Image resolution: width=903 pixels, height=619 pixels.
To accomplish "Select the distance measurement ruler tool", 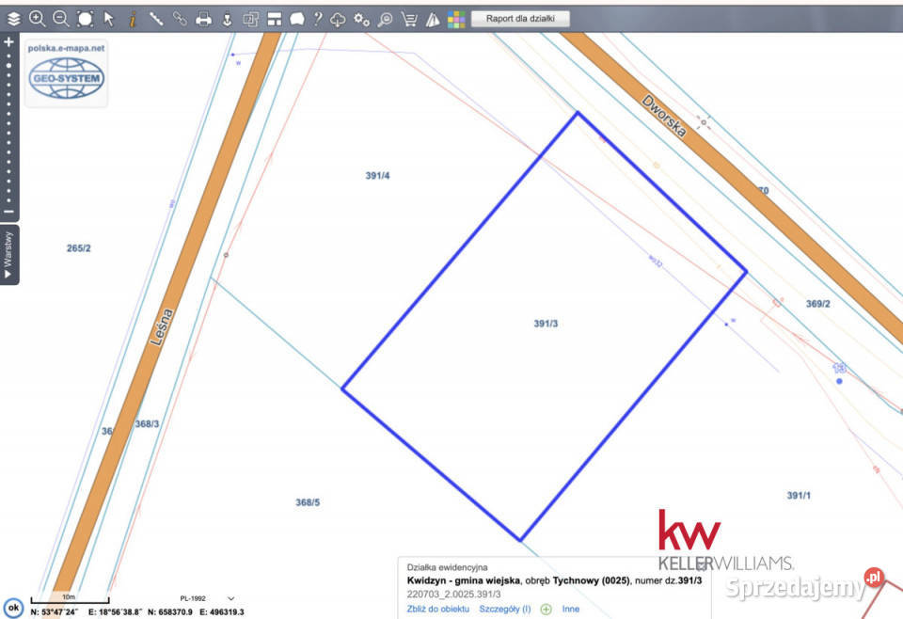I will coord(155,16).
